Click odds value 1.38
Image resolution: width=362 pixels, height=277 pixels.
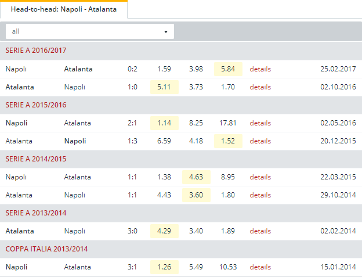164,177
